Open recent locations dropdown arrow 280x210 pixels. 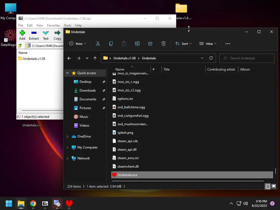pos(87,58)
